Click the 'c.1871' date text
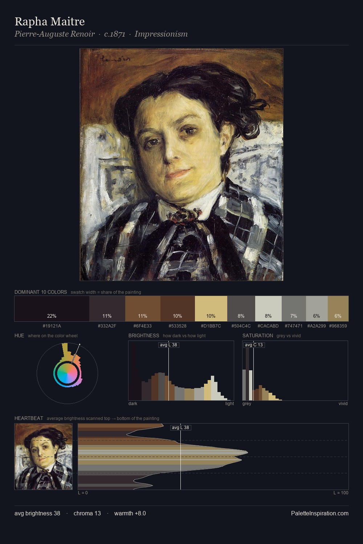Viewport: 363px width, 544px height. 115,34
